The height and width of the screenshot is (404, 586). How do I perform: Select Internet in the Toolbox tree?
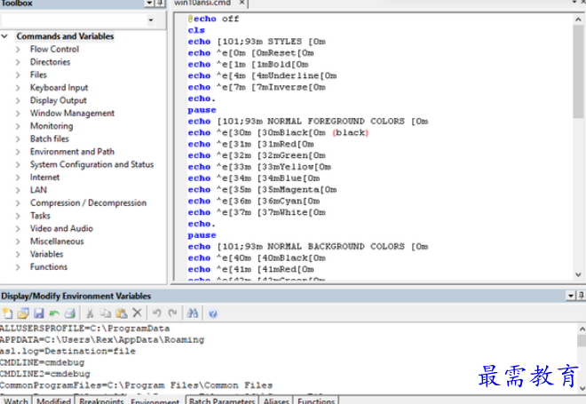click(x=45, y=178)
